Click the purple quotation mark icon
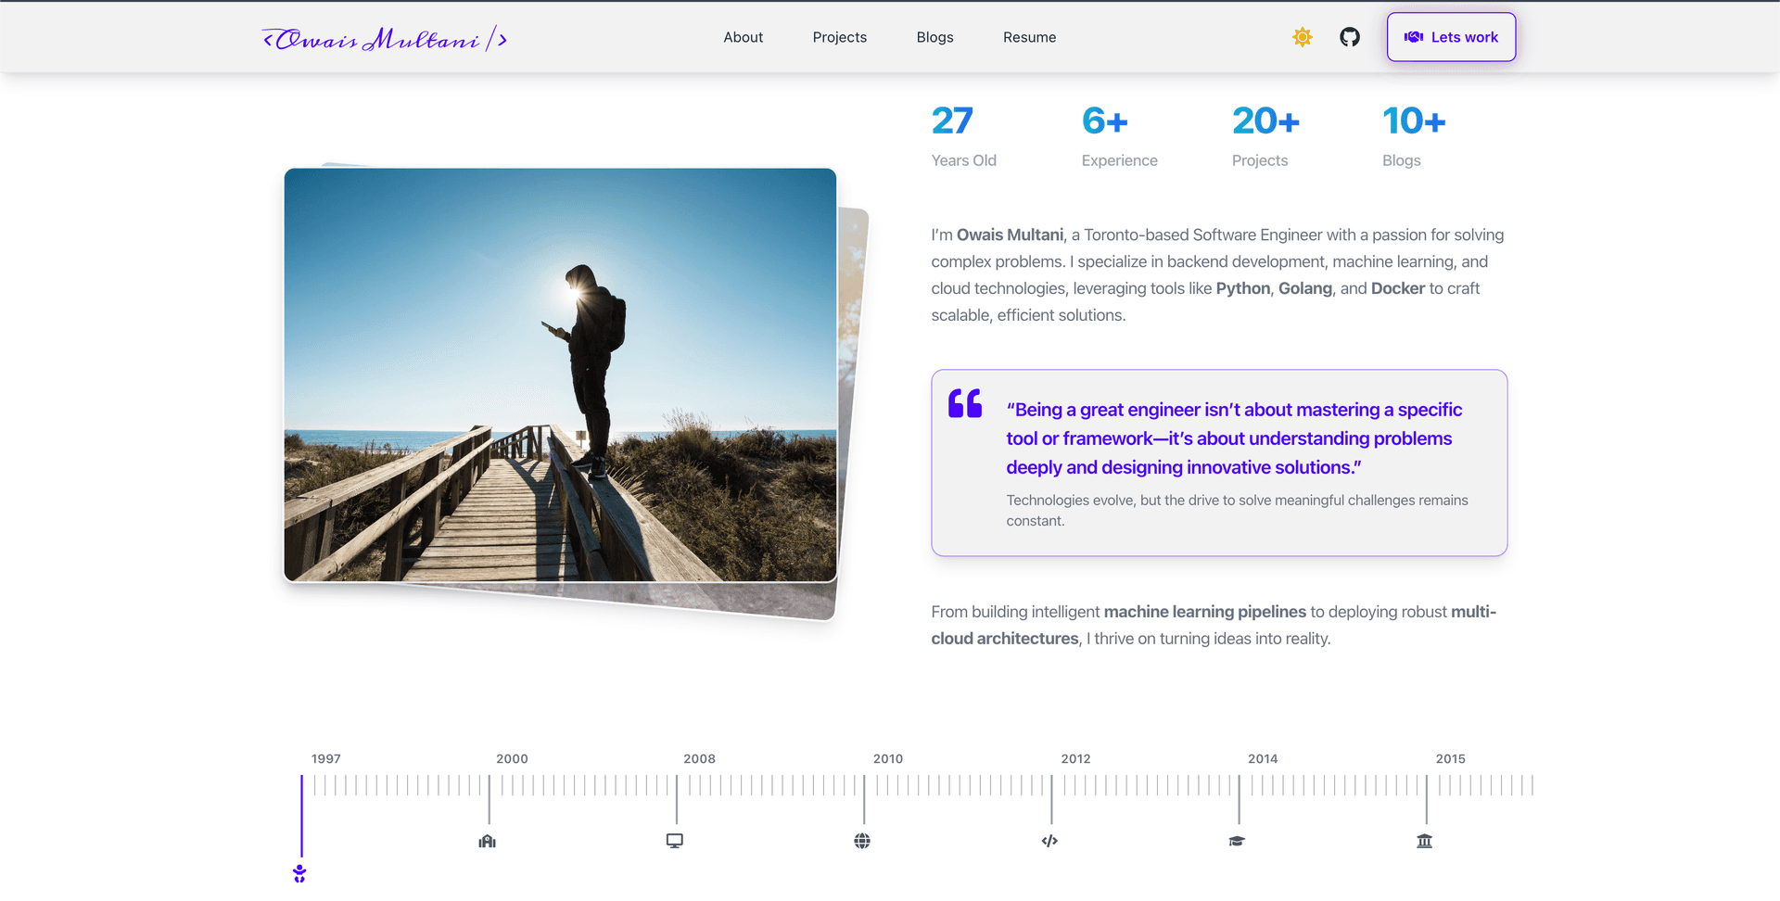The image size is (1780, 901). coord(964,403)
